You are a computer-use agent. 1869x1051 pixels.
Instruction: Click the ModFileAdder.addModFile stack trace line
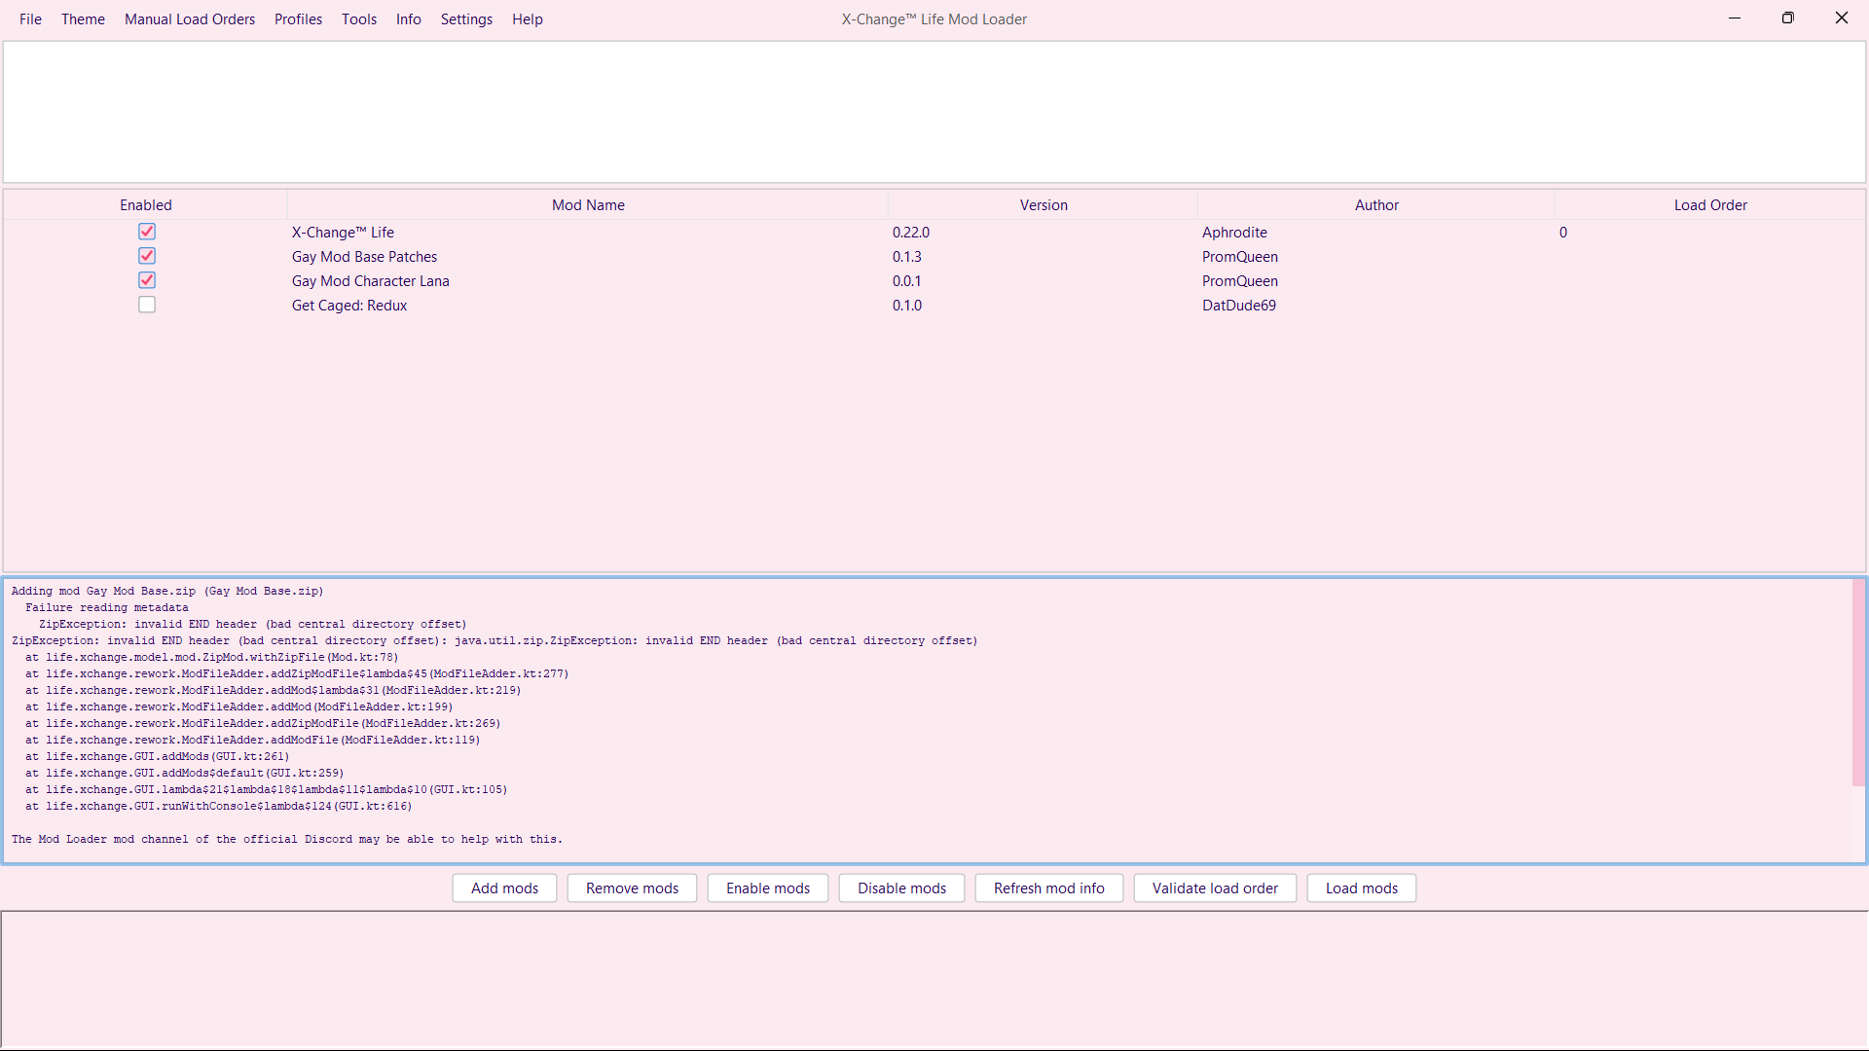coord(253,740)
